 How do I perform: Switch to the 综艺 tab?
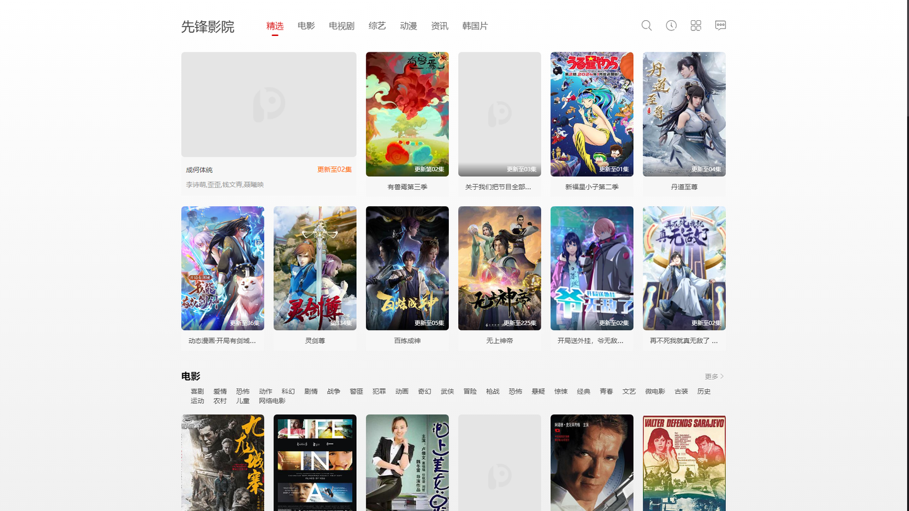[377, 26]
